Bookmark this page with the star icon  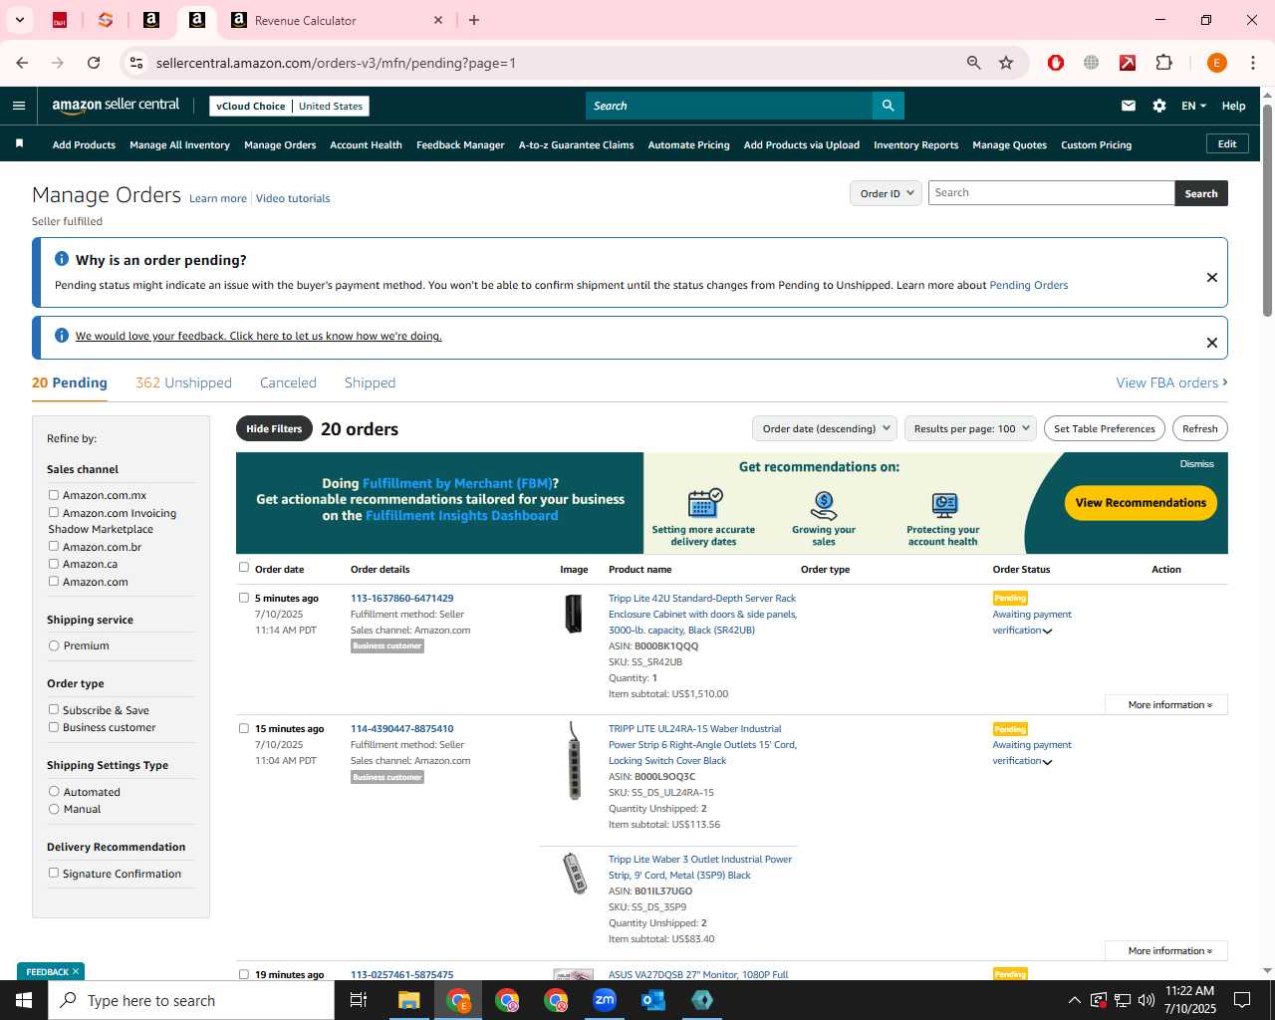click(x=1006, y=63)
